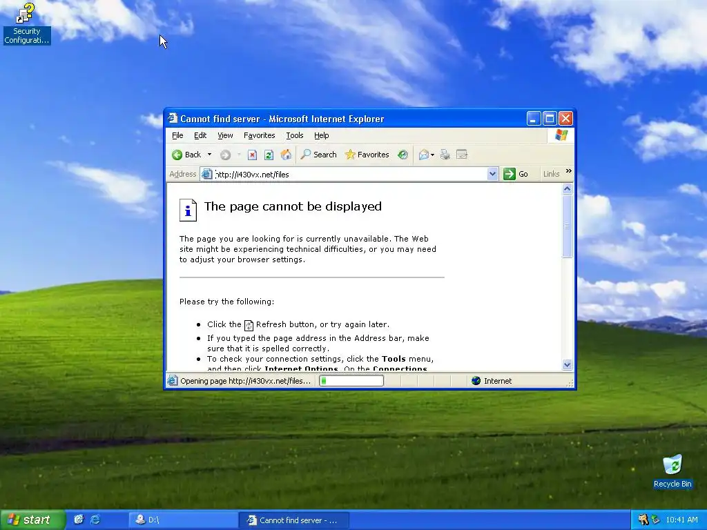Click the network tray icon beside the clock

656,520
